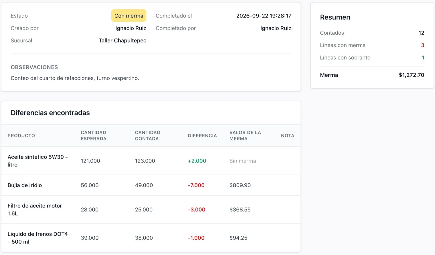This screenshot has height=255, width=435.
Task: Click the VALOR DE LA MERMA header
Action: [245, 136]
